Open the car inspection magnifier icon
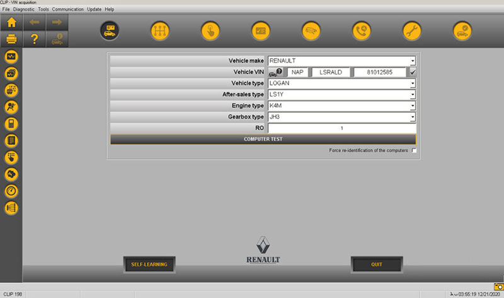 click(x=311, y=31)
